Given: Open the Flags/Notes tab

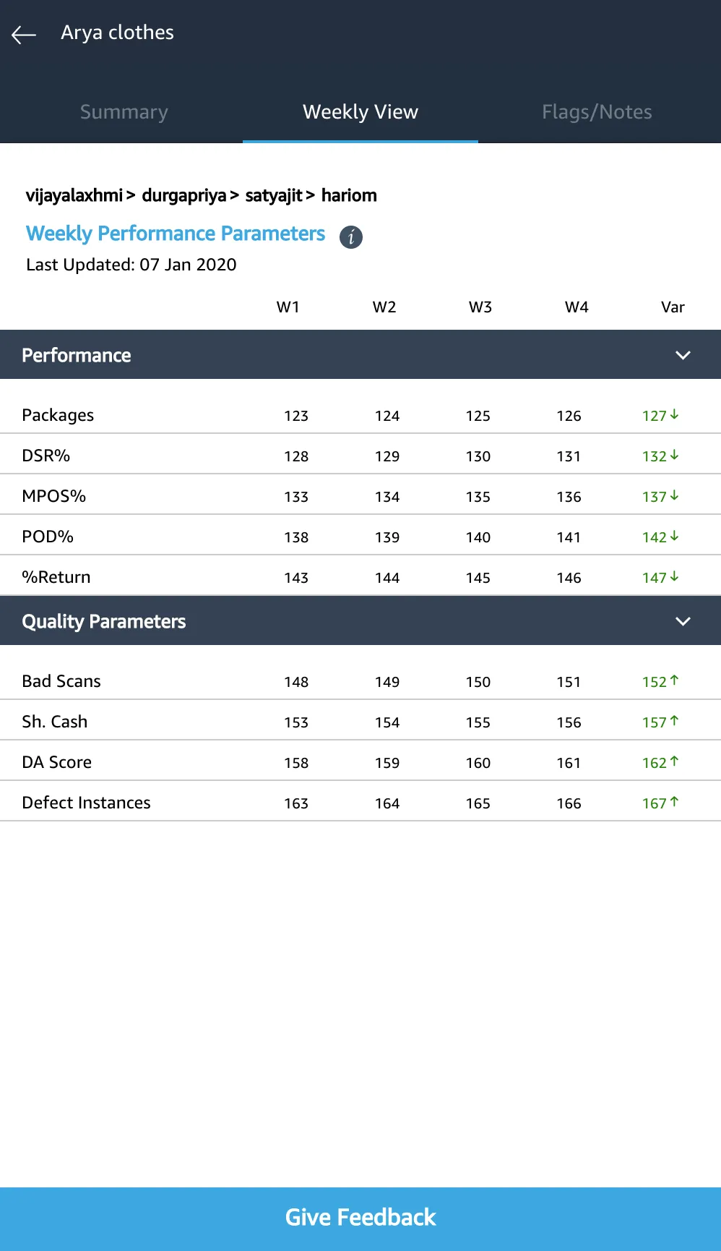Looking at the screenshot, I should pyautogui.click(x=597, y=112).
